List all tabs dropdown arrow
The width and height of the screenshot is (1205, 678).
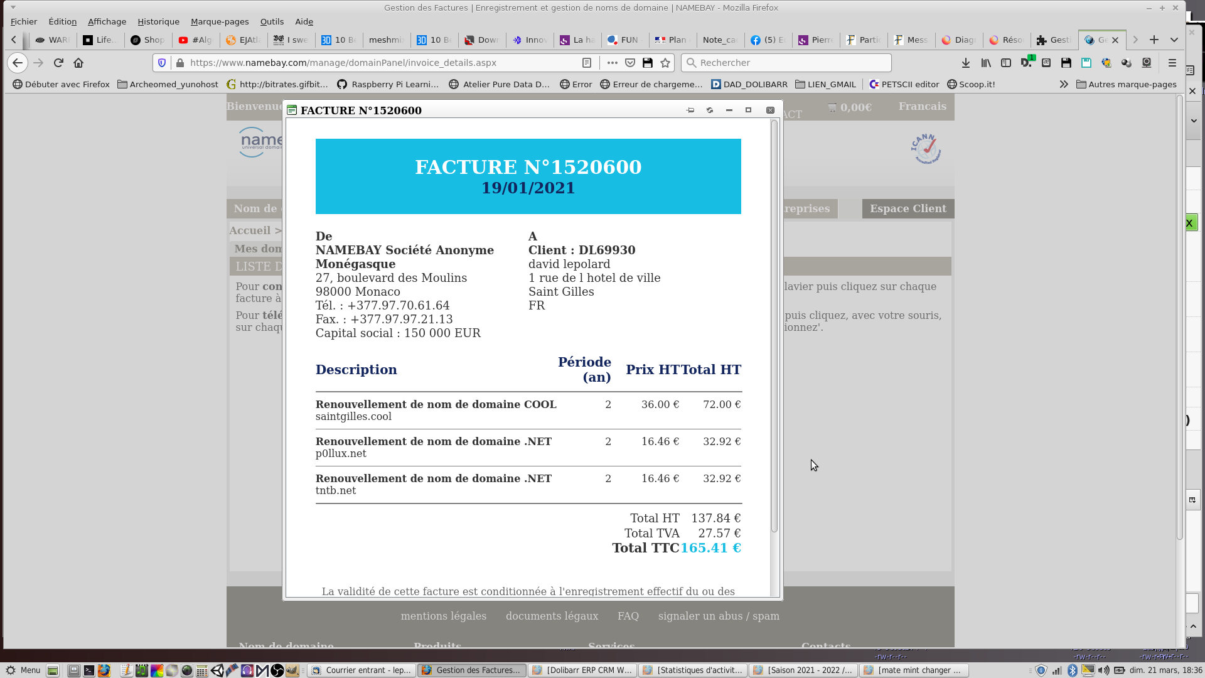[1174, 40]
